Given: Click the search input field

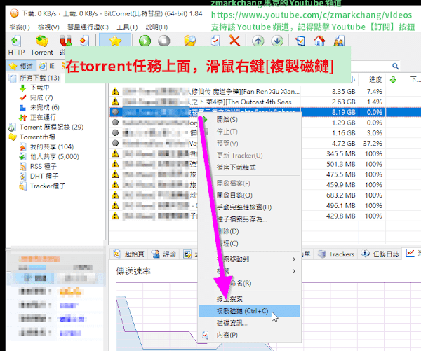Looking at the screenshot, I should [x=371, y=66].
